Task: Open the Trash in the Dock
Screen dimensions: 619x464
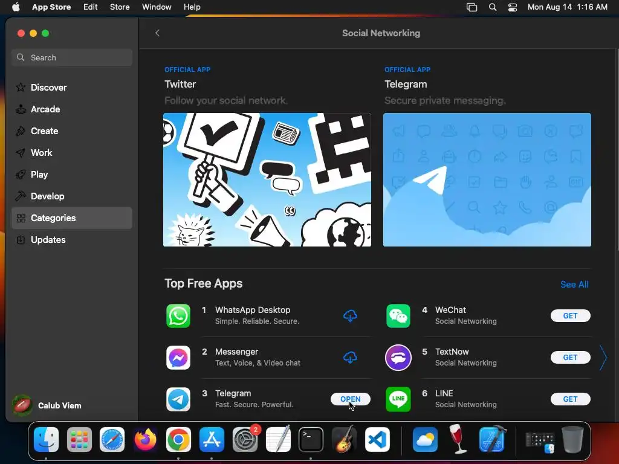Action: click(572, 439)
